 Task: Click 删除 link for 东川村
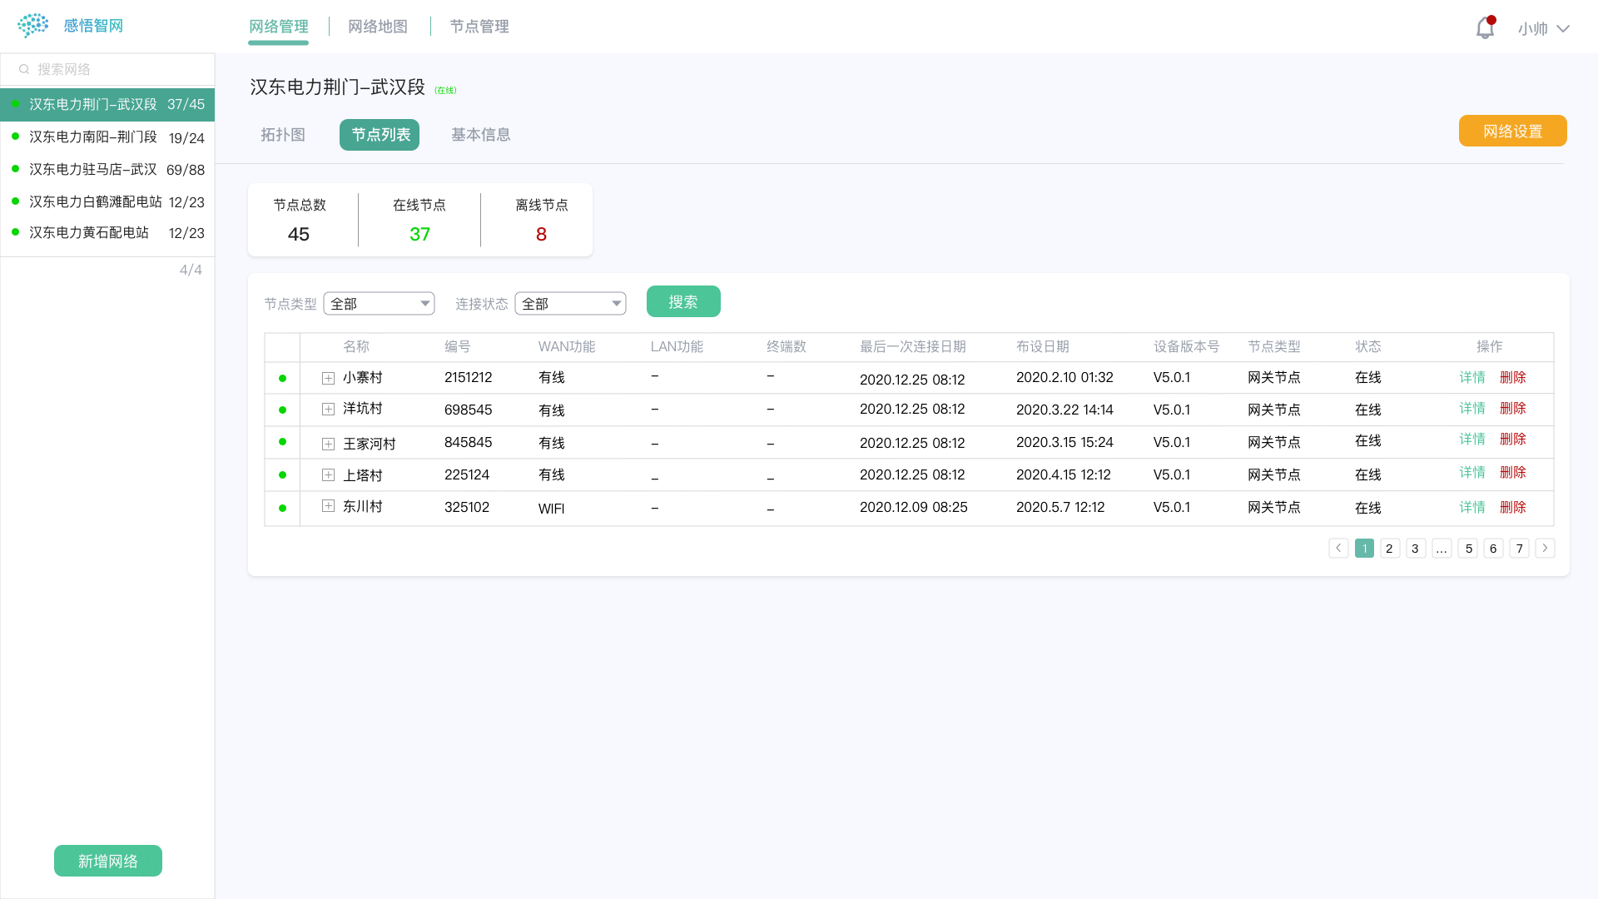click(x=1512, y=507)
